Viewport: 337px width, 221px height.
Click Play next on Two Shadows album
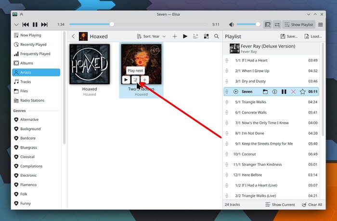point(135,80)
